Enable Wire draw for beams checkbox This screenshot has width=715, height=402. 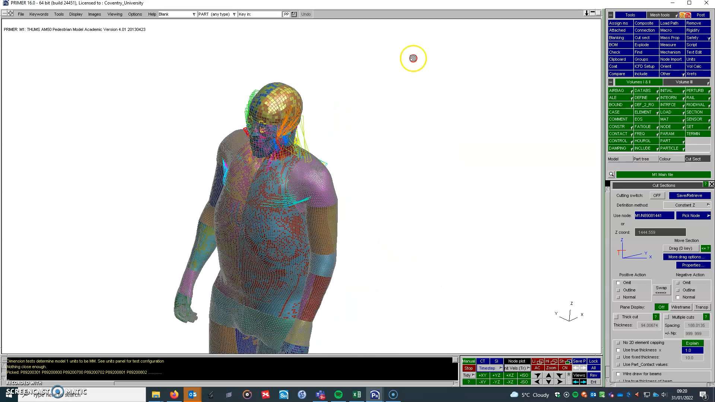[x=618, y=374]
